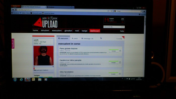
Task: Open the CriticalCity Upload bookmark
Action: pos(48,13)
